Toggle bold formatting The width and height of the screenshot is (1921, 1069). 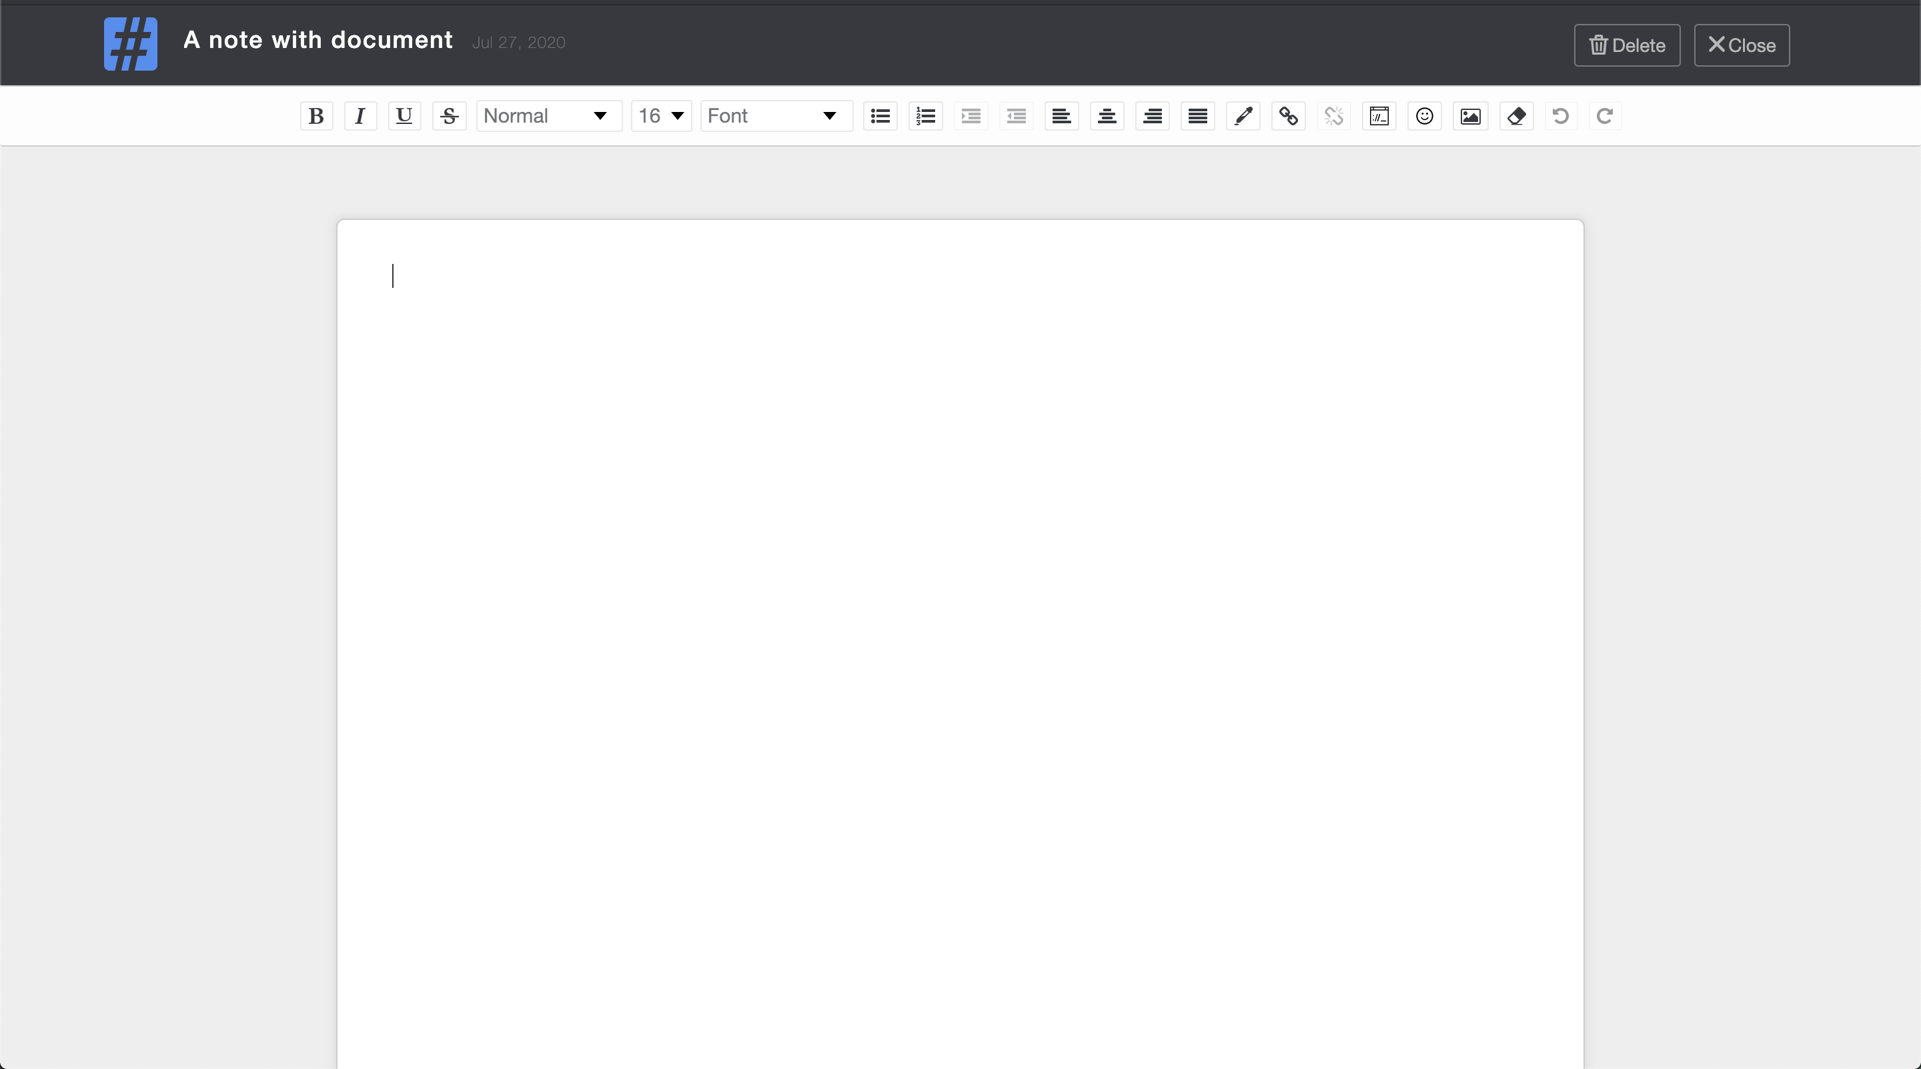pos(316,116)
